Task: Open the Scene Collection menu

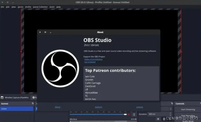Action: 40,7
